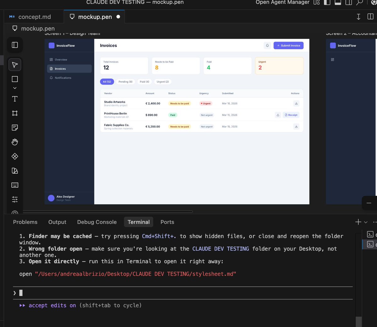Click the zoom out minus button
Image resolution: width=377 pixels, height=327 pixels.
369,203
